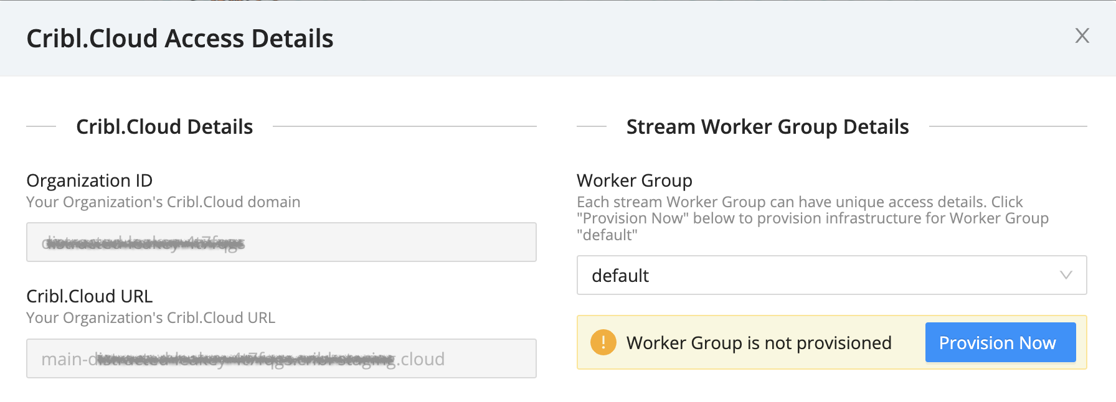Image resolution: width=1116 pixels, height=402 pixels.
Task: Click 'Worker Group is not provisioned' text
Action: coord(759,343)
